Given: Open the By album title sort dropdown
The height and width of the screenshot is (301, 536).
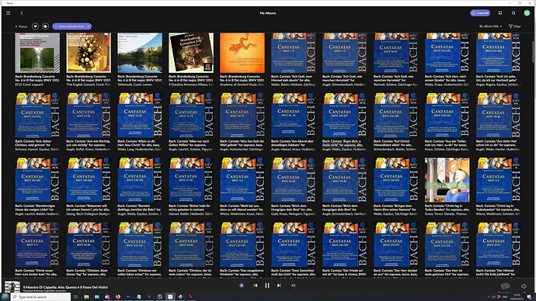Looking at the screenshot, I should [x=490, y=26].
